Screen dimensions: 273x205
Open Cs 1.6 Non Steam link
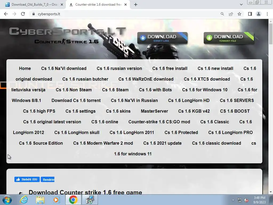click(x=74, y=90)
